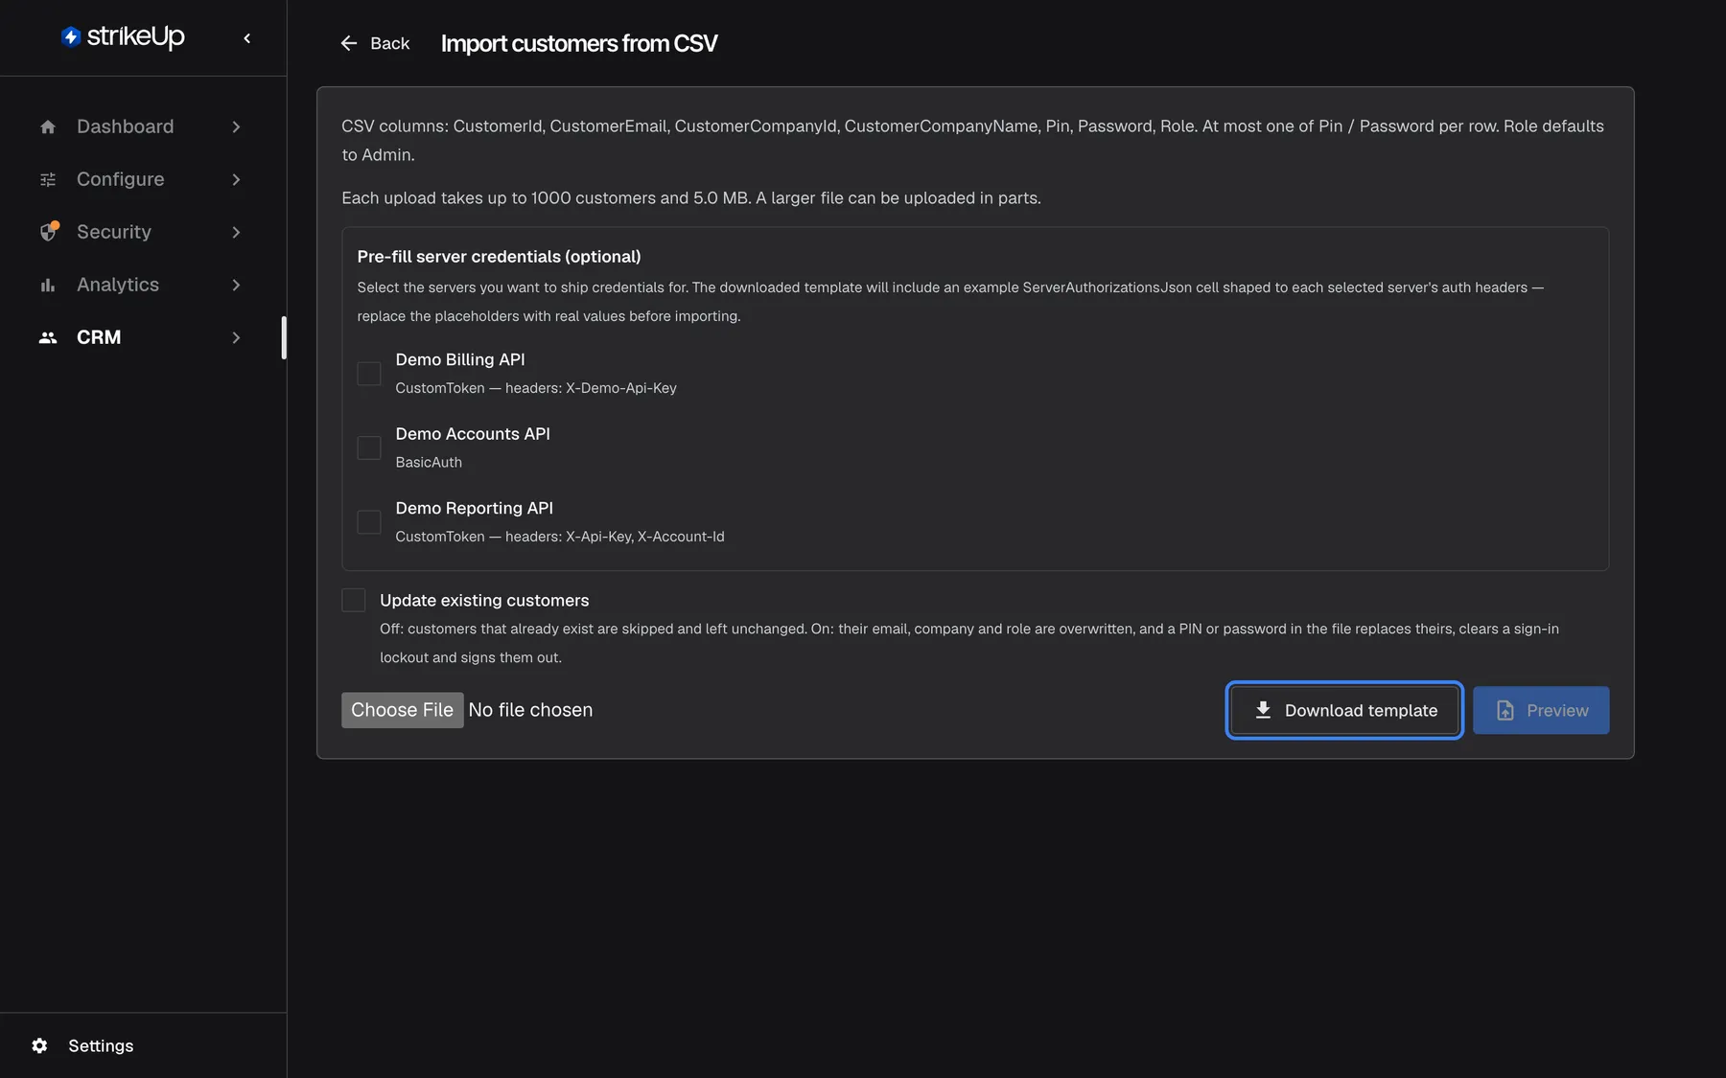Click the Preview button label

coord(1557,710)
